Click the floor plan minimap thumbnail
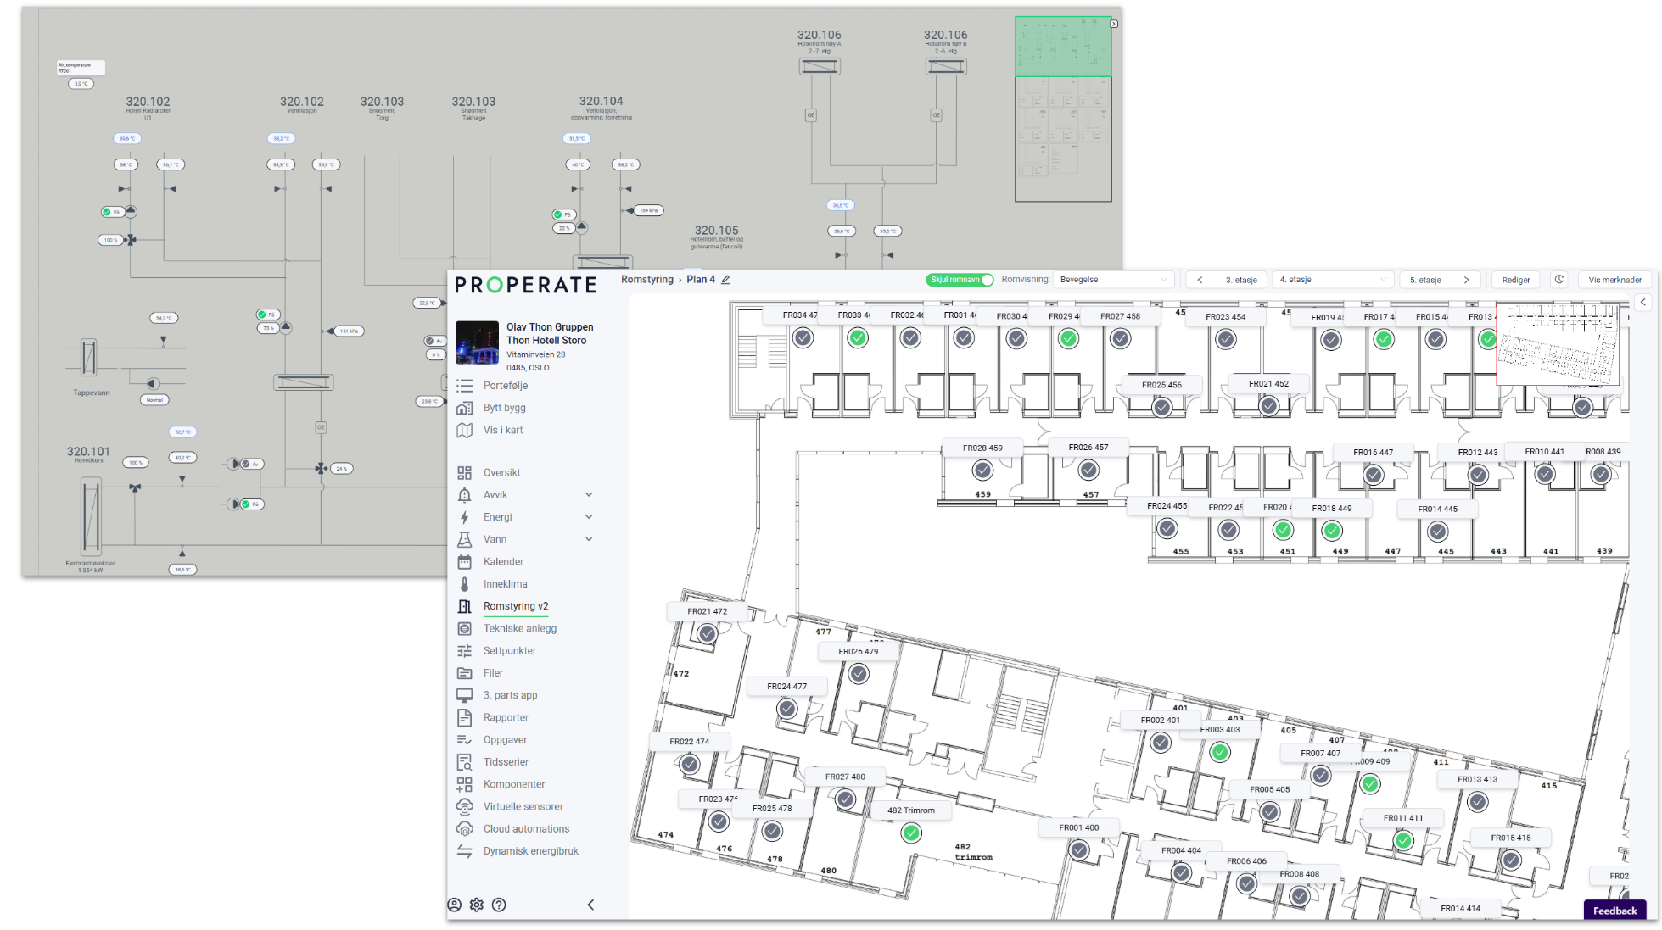1662x930 pixels. pyautogui.click(x=1558, y=345)
